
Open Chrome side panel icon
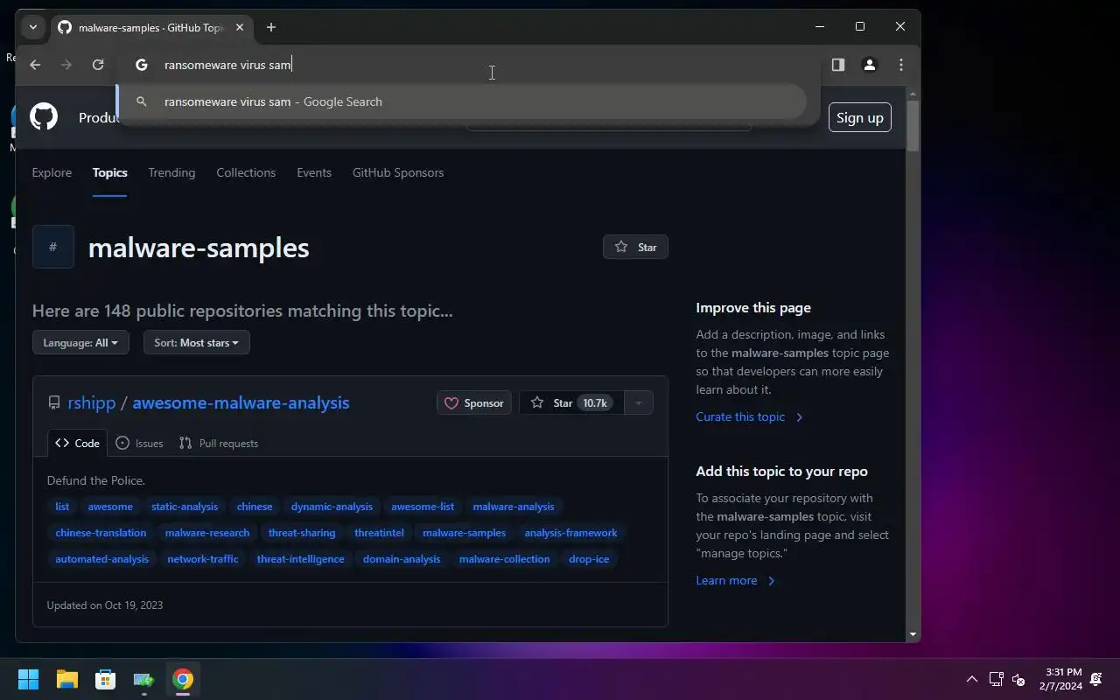838,65
